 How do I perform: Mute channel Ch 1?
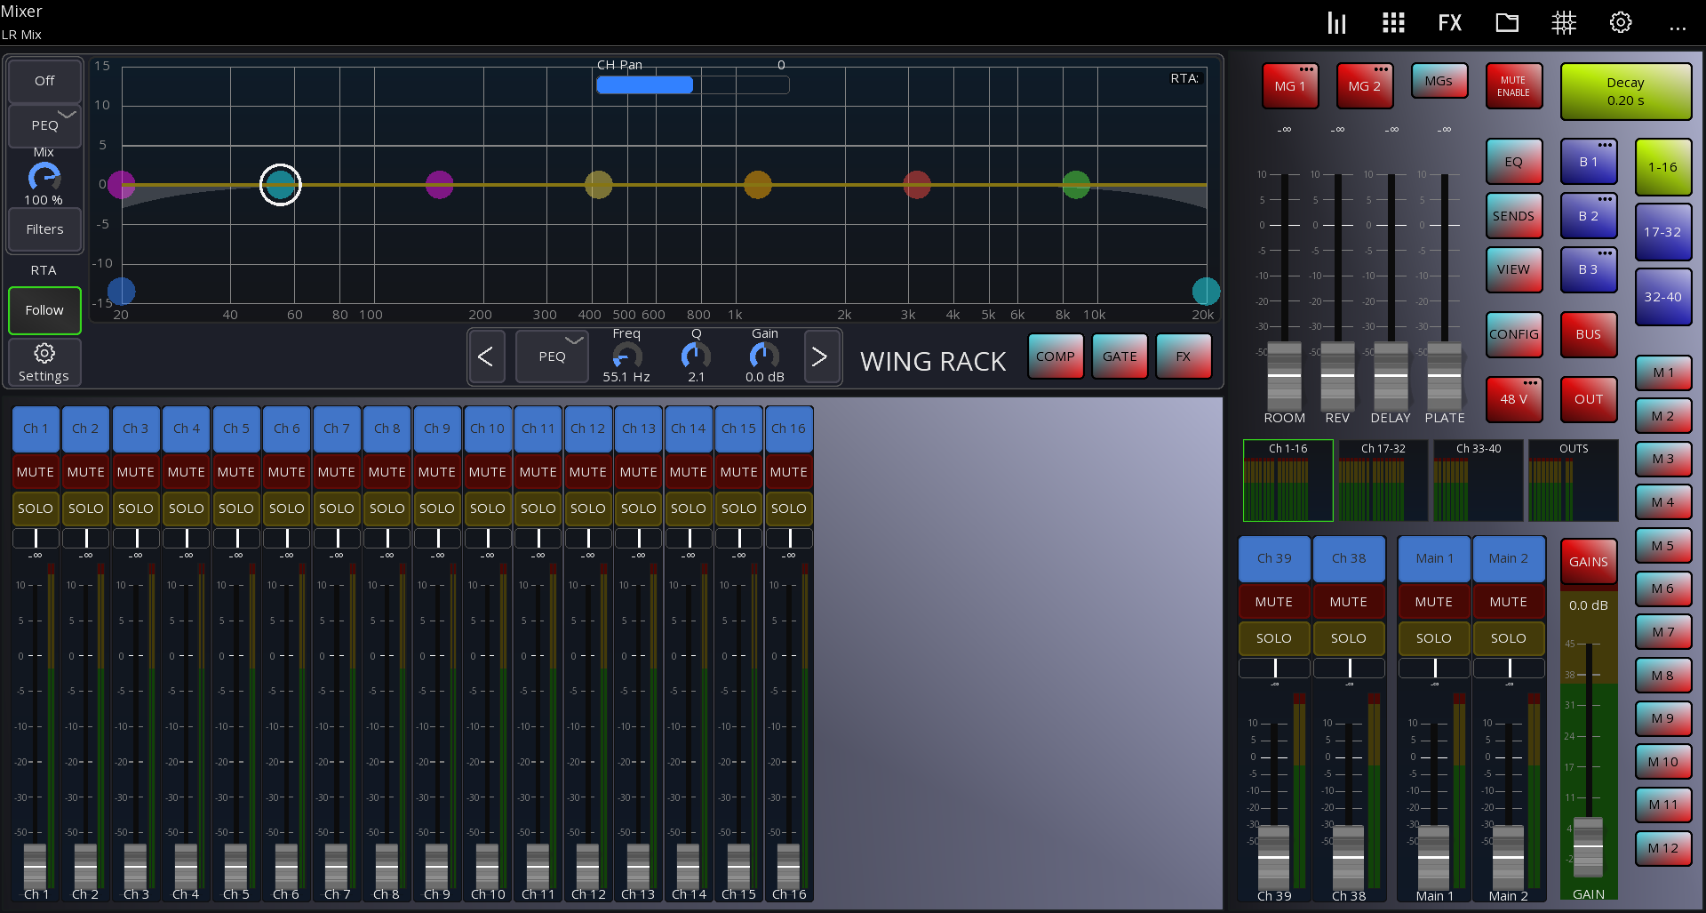36,472
